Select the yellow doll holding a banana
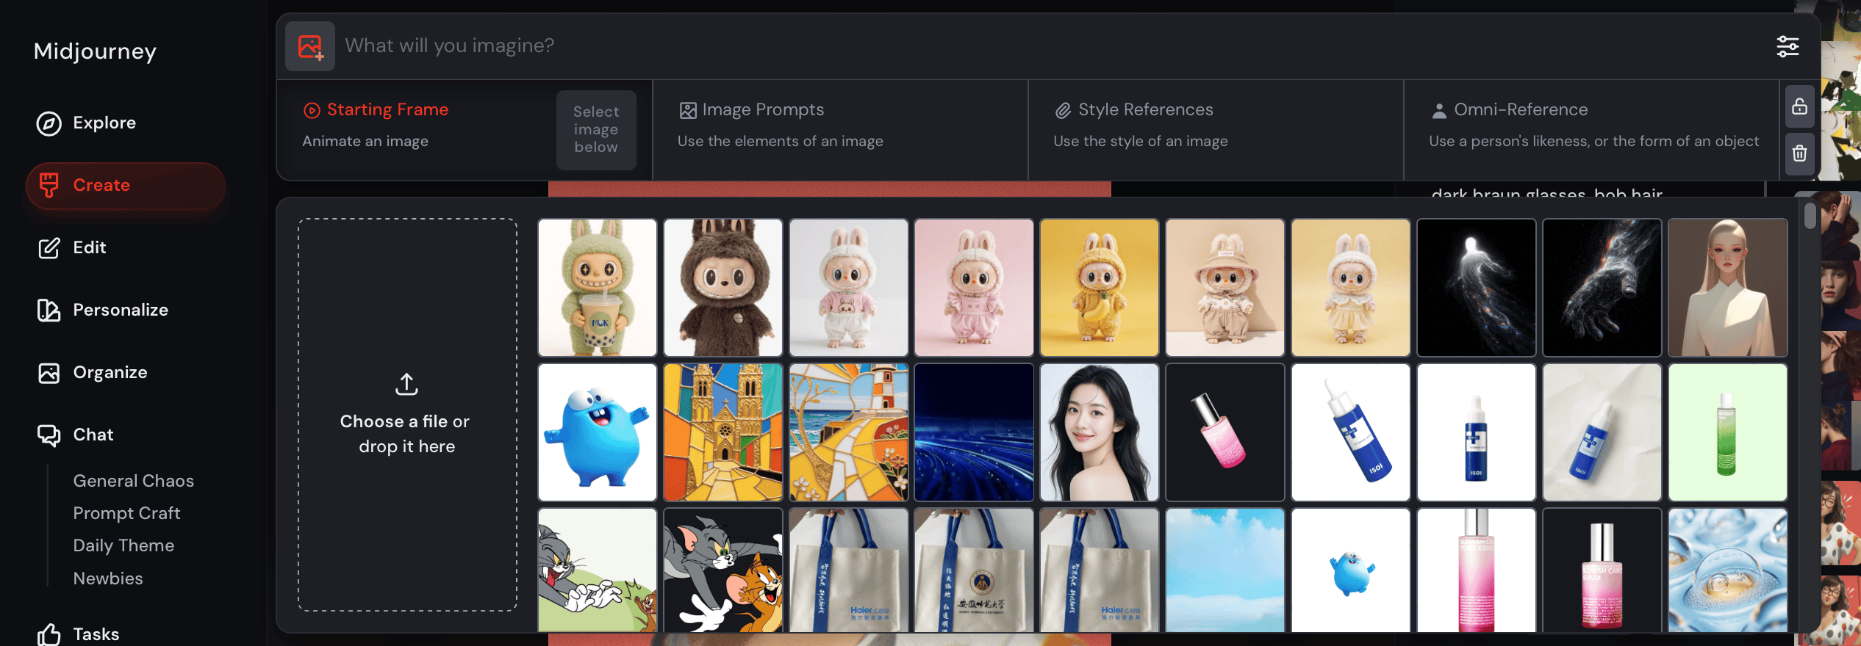The image size is (1861, 646). (1100, 288)
